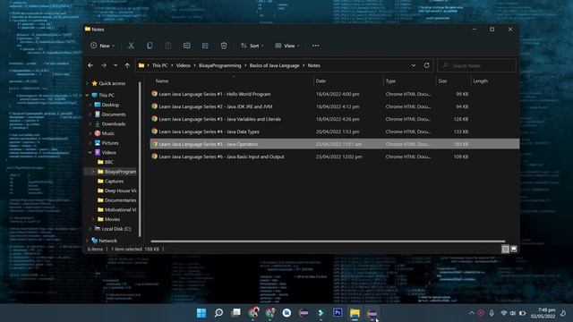Click 'Videos' in the address breadcrumb

click(183, 65)
